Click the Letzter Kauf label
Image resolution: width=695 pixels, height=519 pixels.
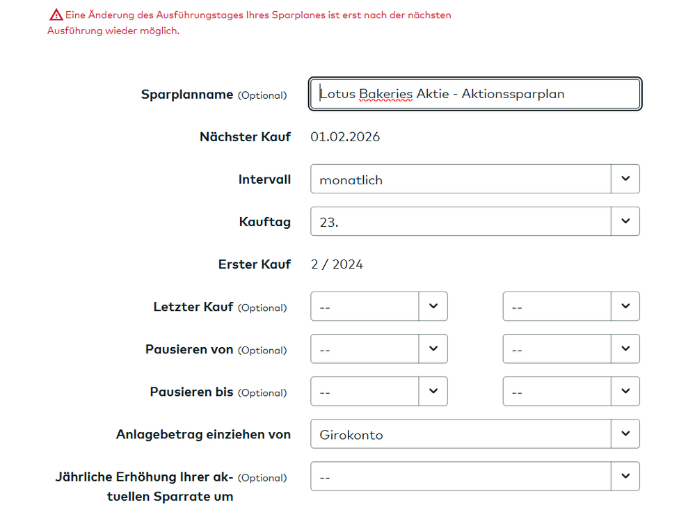[193, 307]
